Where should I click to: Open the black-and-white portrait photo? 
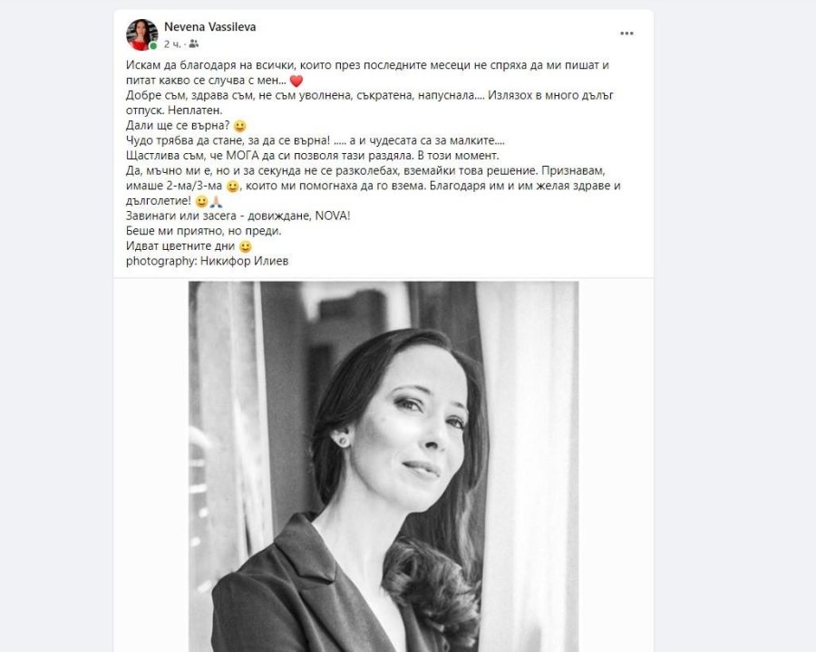point(384,466)
